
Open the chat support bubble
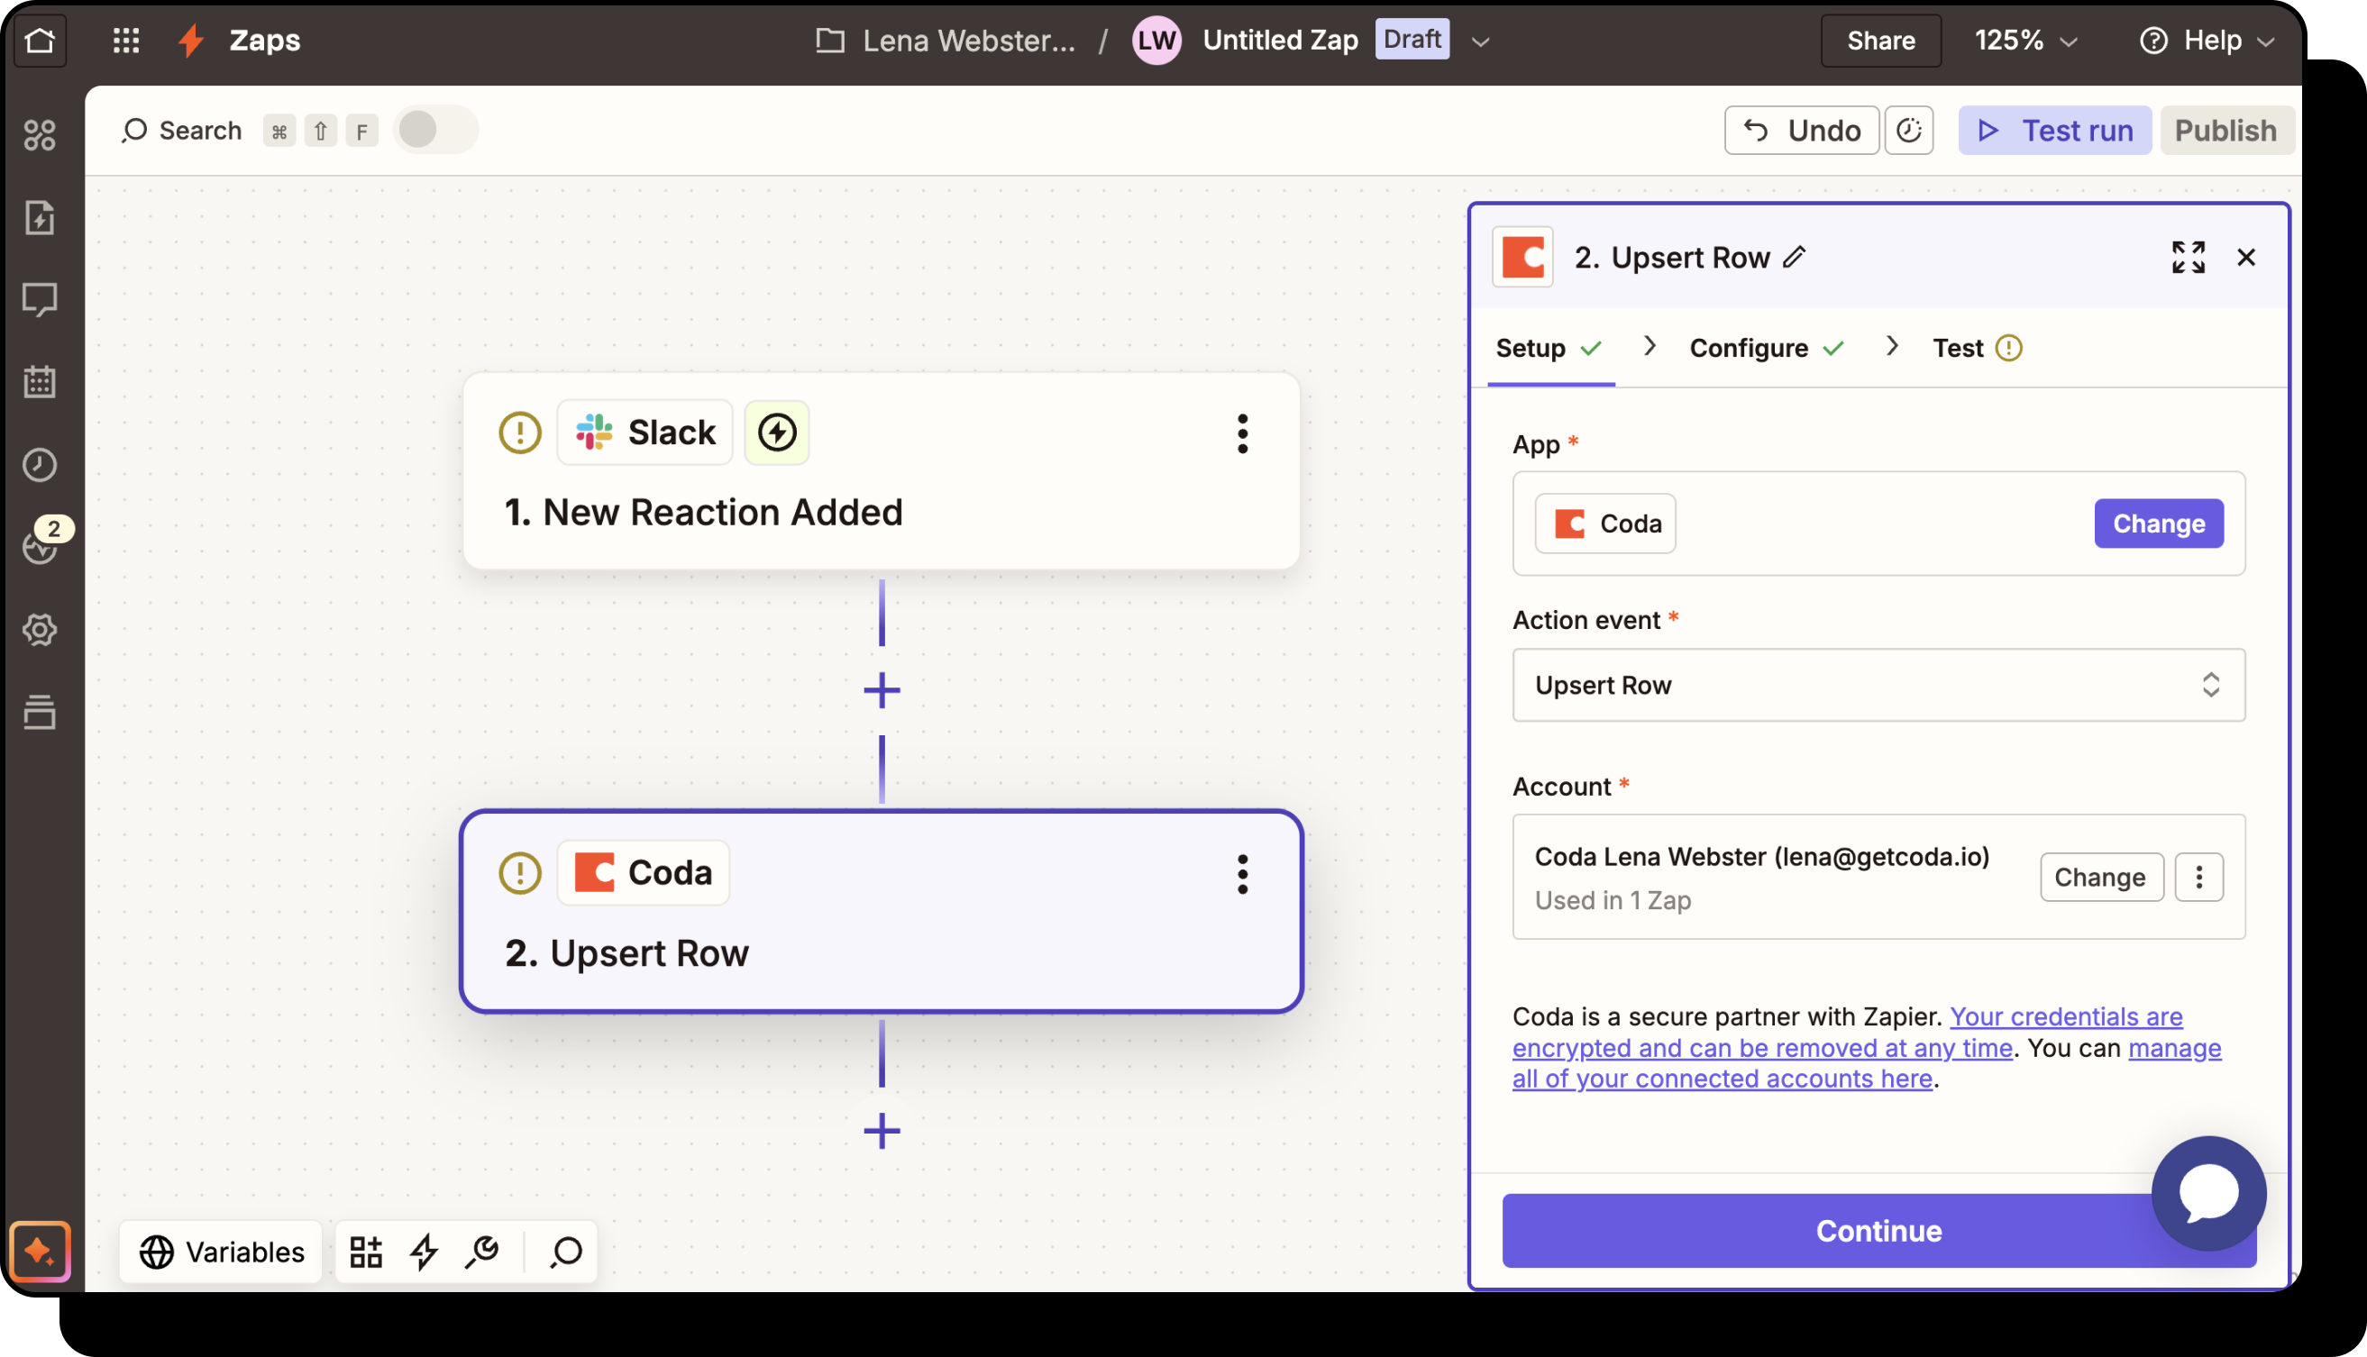coord(2207,1193)
